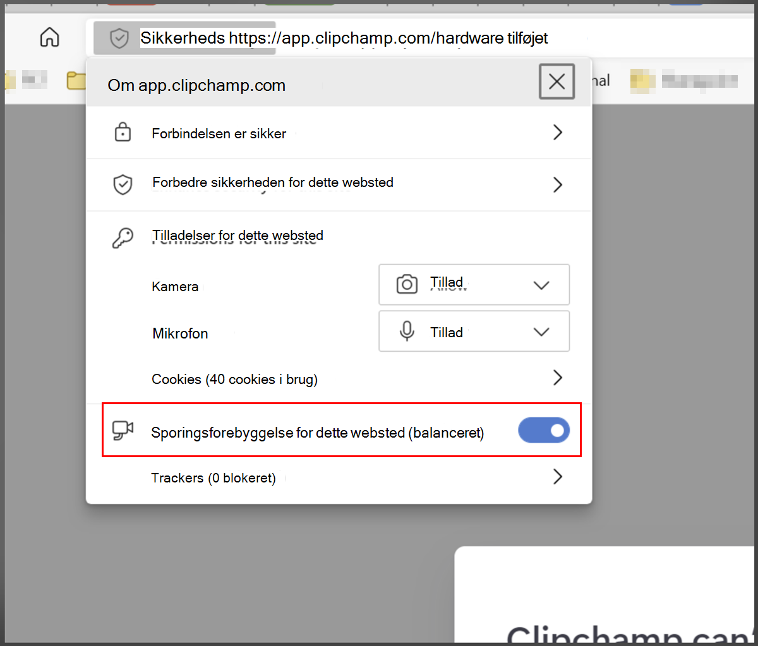This screenshot has height=646, width=758.
Task: Expand the Trackers row chevron
Action: (x=557, y=476)
